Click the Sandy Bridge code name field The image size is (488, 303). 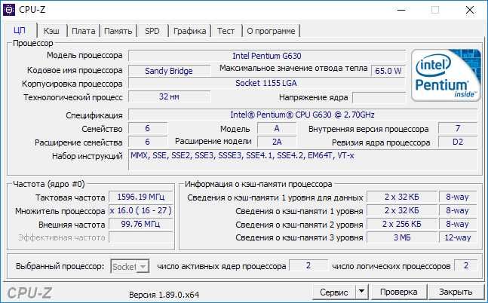tap(169, 71)
